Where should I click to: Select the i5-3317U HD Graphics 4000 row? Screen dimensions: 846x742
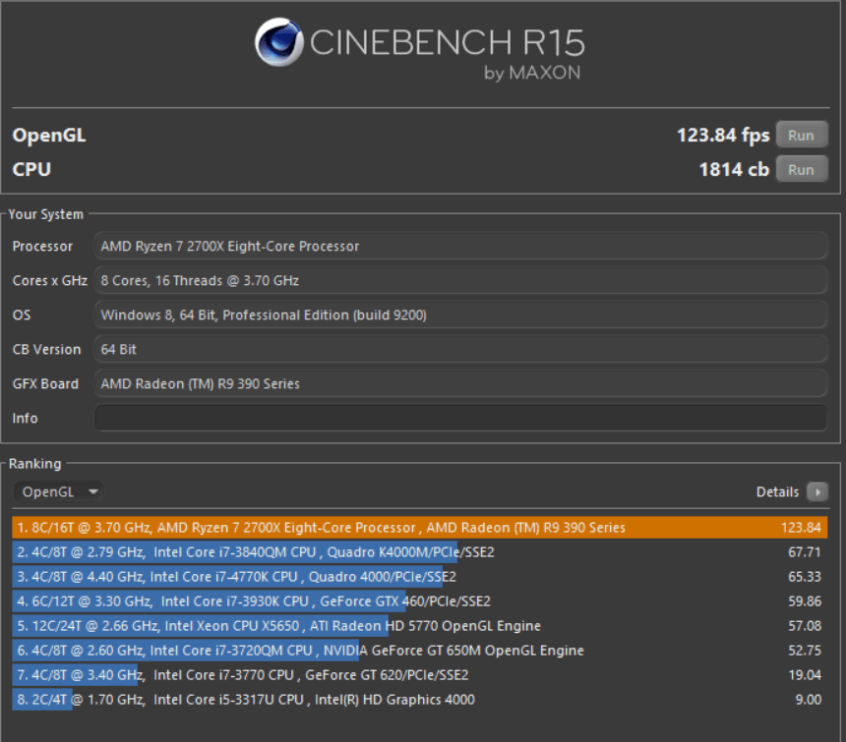click(420, 700)
